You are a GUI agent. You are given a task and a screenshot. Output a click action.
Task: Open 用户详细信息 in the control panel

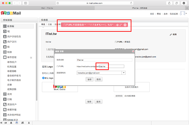12,36
